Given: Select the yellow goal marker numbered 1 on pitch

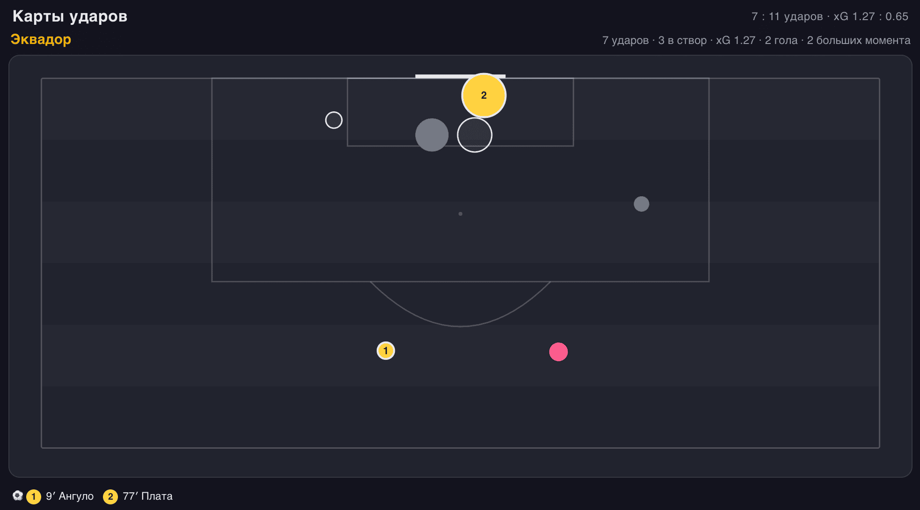Looking at the screenshot, I should click(386, 350).
